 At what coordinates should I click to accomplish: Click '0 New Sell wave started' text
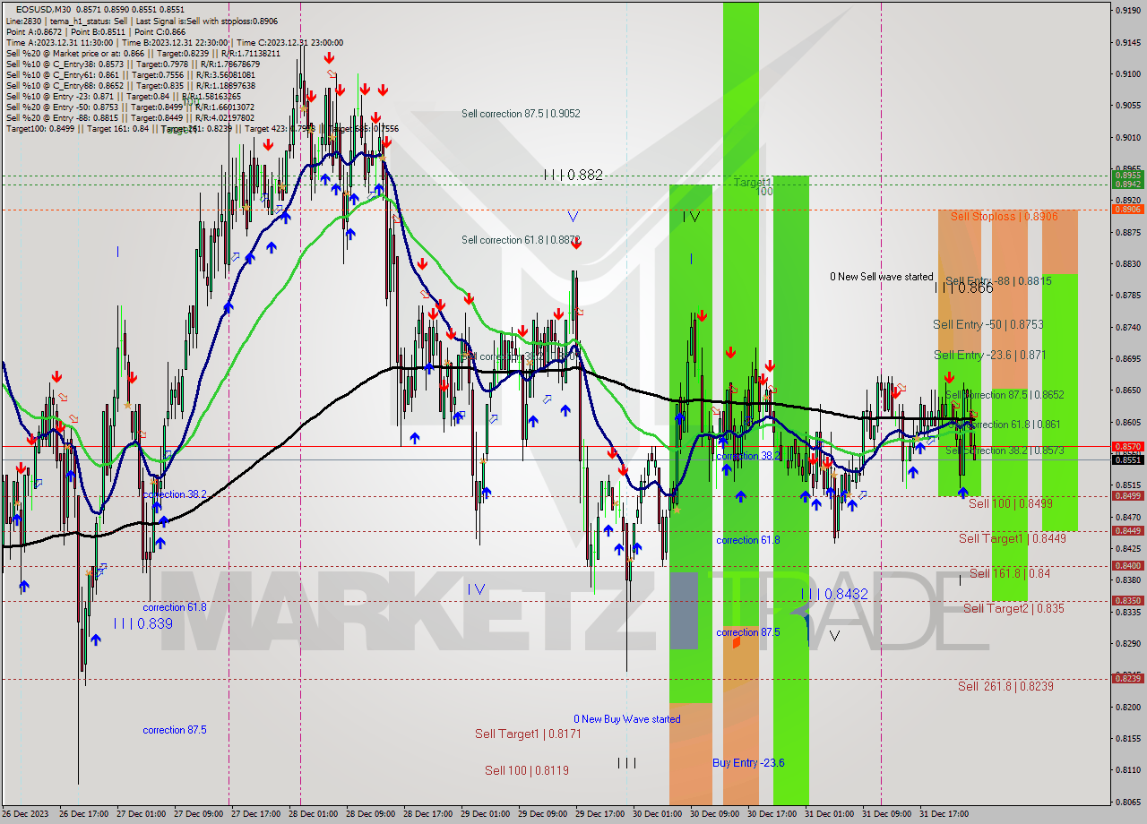(882, 277)
